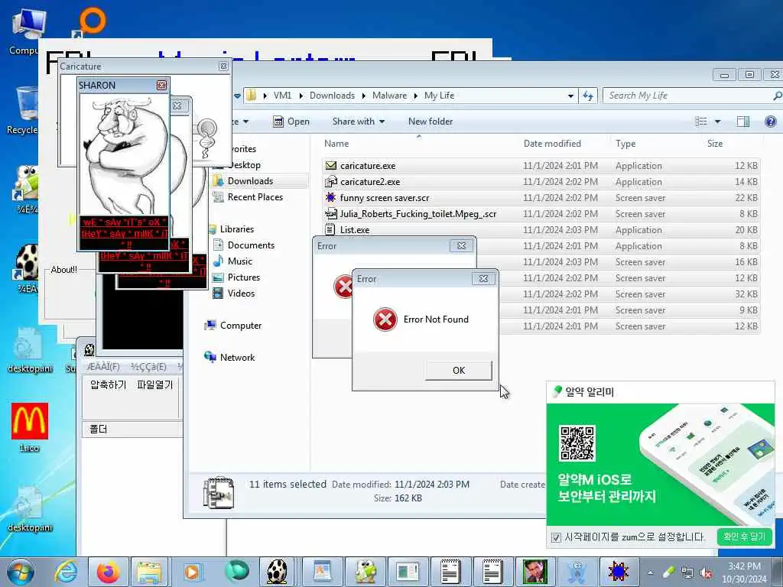Click the Open toolbar button
The width and height of the screenshot is (783, 587).
291,122
